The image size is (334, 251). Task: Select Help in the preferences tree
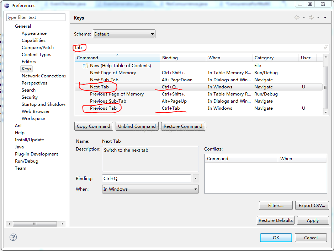tap(20, 133)
